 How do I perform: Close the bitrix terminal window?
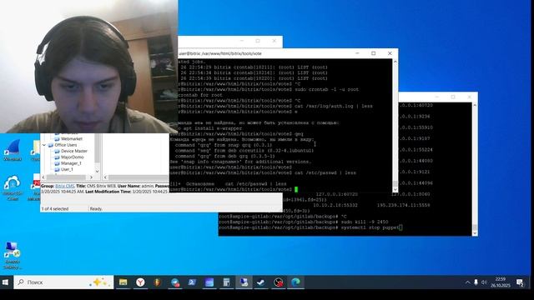tap(390, 53)
